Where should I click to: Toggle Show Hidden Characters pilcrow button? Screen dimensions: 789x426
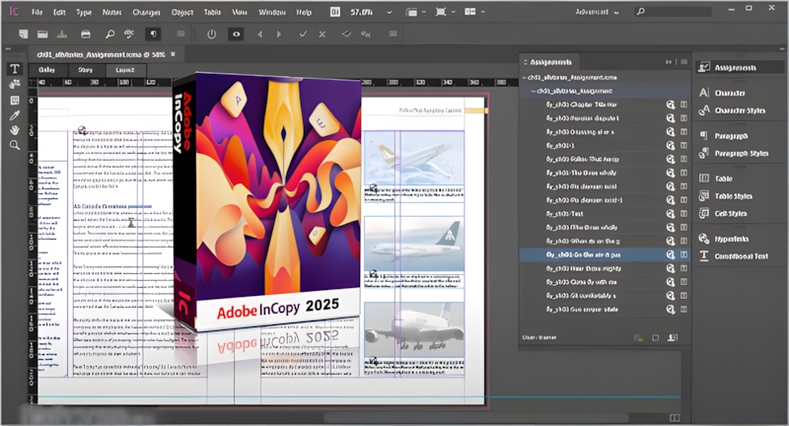coord(153,34)
